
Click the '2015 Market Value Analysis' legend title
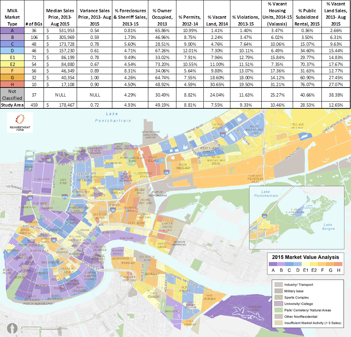tap(305, 257)
